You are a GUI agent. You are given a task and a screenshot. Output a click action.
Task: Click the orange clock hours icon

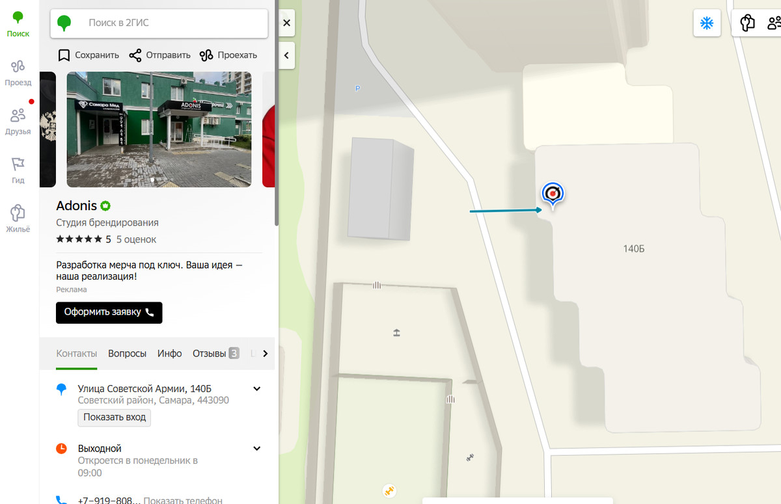[61, 449]
